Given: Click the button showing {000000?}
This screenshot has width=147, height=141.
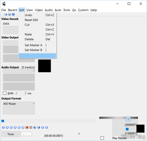Looking at the screenshot, I should coord(125,123).
